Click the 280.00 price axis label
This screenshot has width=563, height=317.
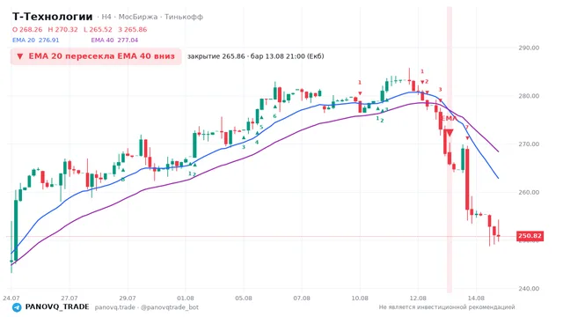click(x=529, y=96)
